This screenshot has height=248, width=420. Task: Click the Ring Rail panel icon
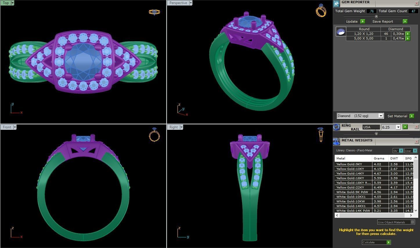click(336, 127)
